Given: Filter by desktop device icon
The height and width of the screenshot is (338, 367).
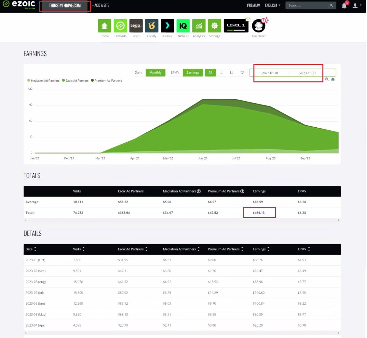Looking at the screenshot, I should click(x=242, y=73).
